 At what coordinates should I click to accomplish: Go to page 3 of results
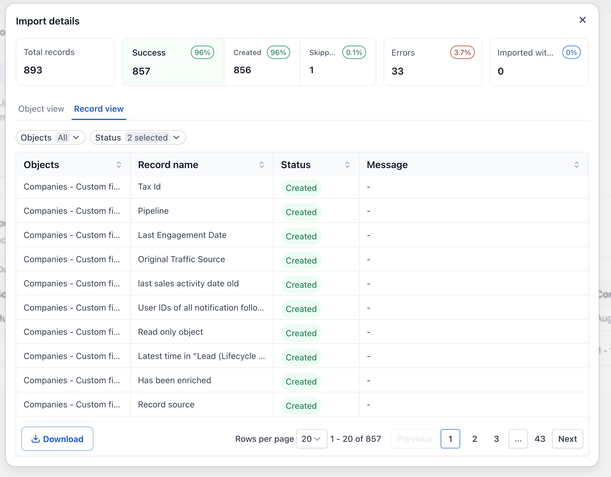496,439
